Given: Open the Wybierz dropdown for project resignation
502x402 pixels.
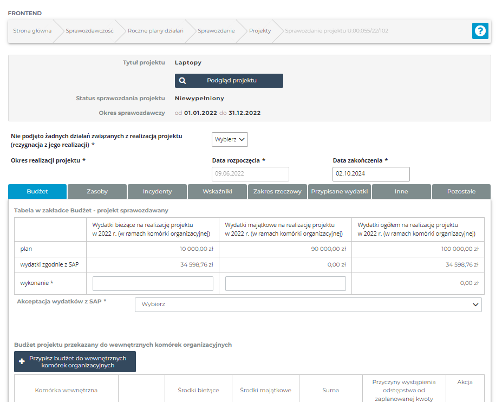Looking at the screenshot, I should click(230, 139).
